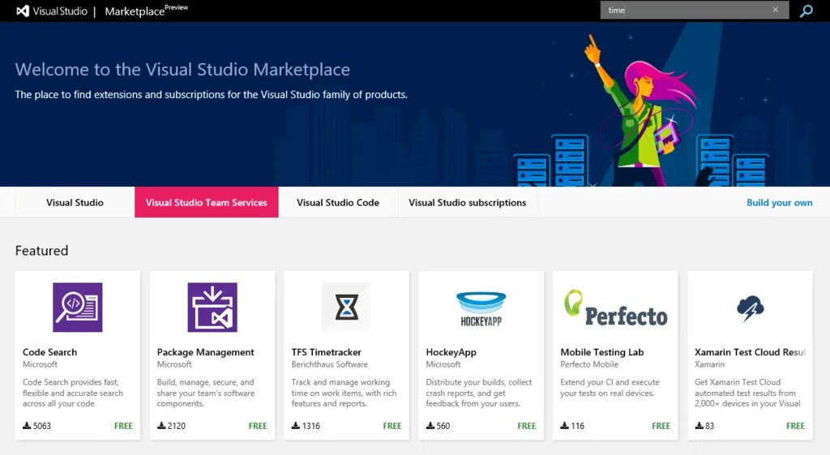Click the download icon beside 116

coord(564,425)
